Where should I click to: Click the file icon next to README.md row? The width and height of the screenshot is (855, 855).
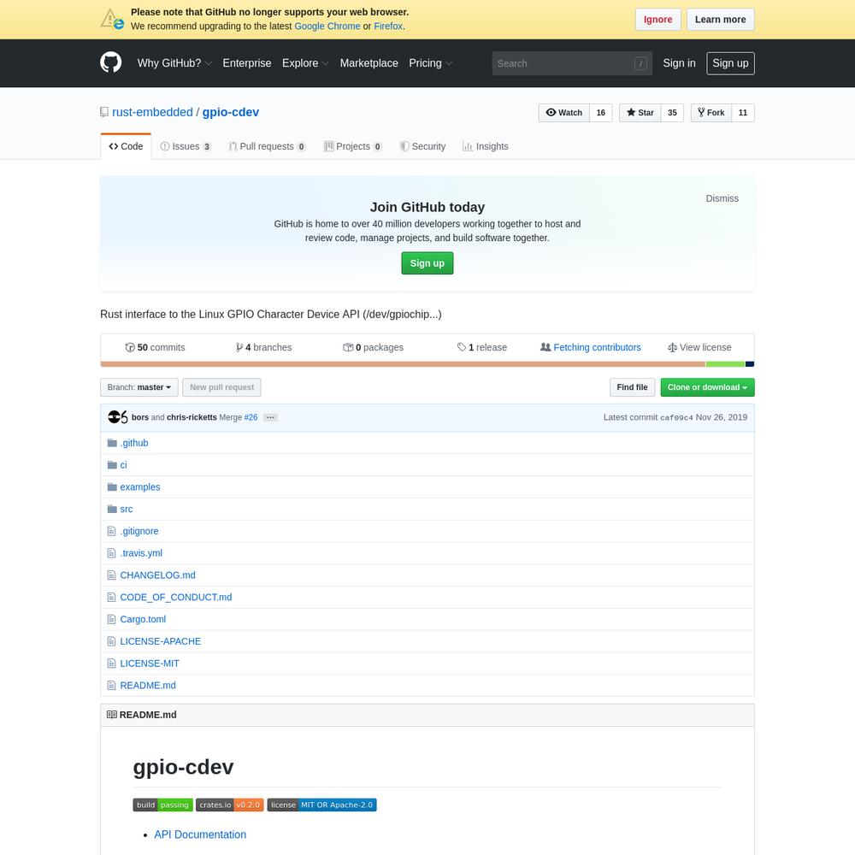click(x=111, y=686)
